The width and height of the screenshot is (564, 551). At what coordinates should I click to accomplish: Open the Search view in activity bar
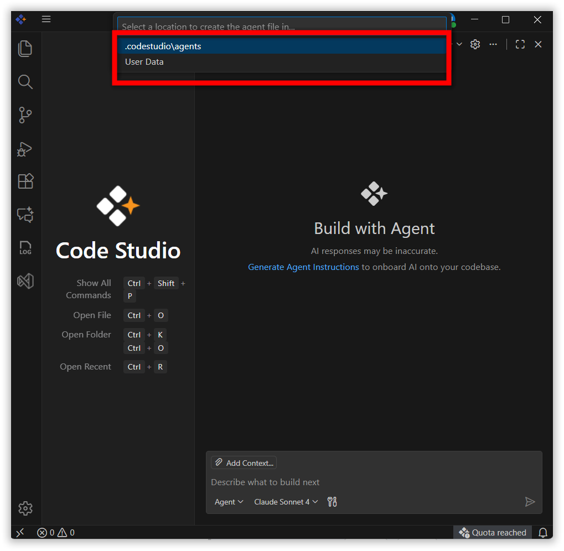[x=25, y=82]
